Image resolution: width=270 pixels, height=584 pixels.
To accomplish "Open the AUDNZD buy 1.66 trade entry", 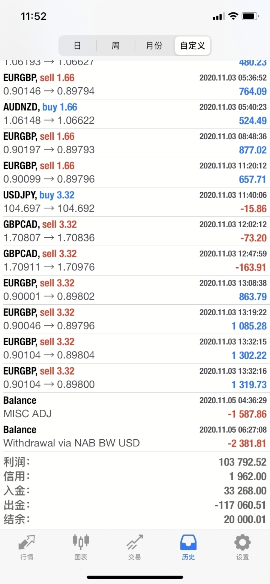I will coord(135,114).
